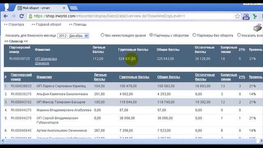Sort by 'Партнерский номер' column header

coord(21,77)
